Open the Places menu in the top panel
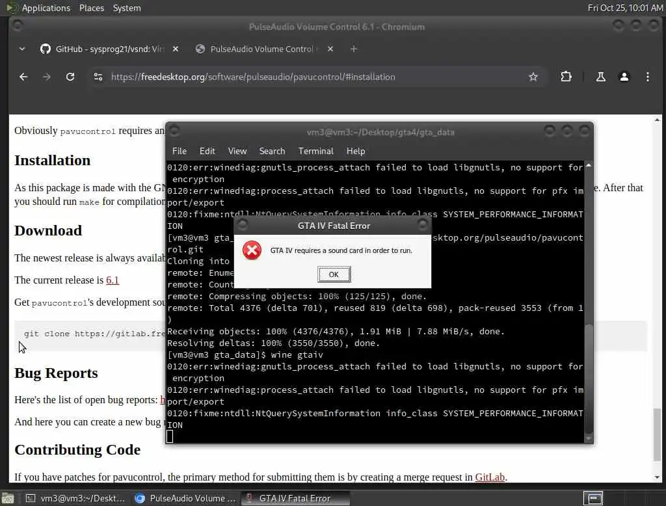The image size is (666, 506). tap(91, 8)
